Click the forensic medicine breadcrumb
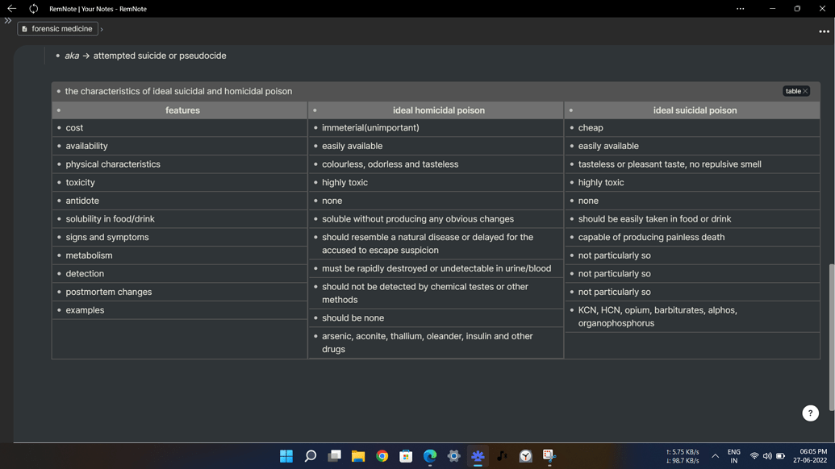The width and height of the screenshot is (835, 469). 61,28
